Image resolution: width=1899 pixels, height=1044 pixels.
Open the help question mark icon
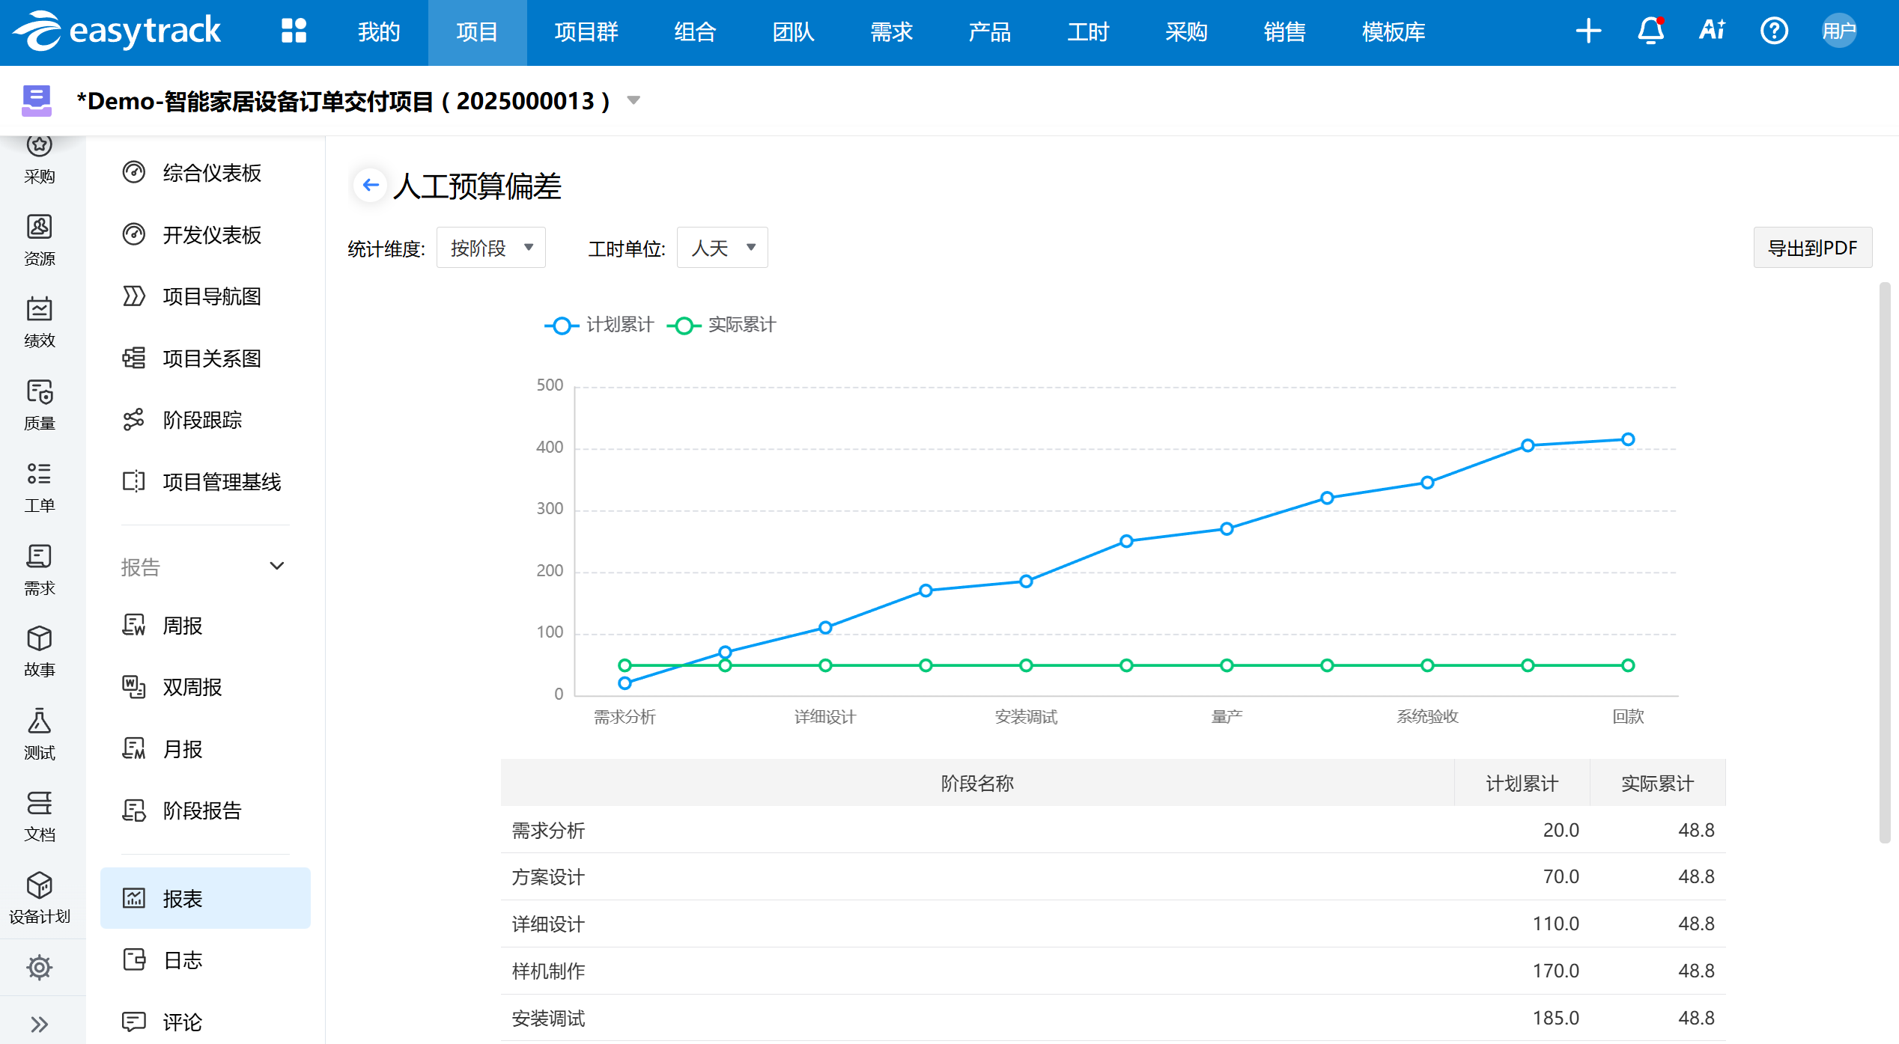tap(1774, 31)
